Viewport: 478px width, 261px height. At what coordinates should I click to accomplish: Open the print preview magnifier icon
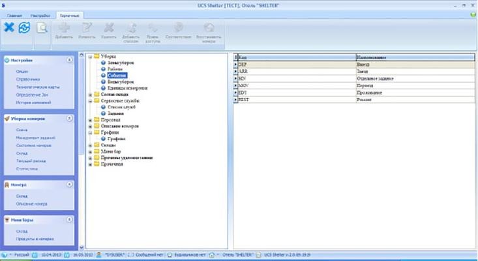pyautogui.click(x=42, y=28)
